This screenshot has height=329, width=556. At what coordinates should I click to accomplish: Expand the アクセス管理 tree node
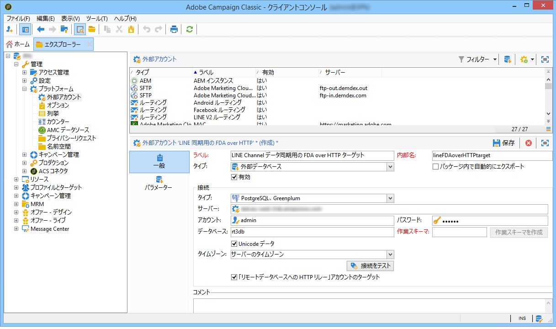[24, 72]
